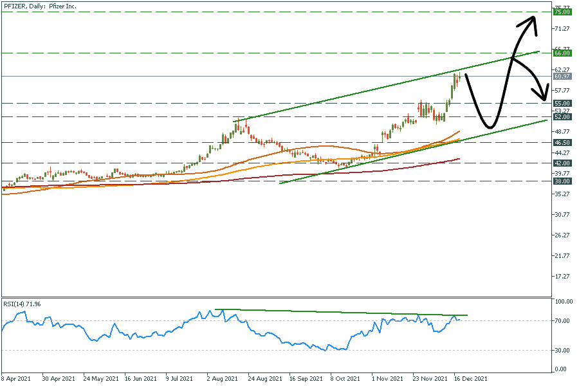Click the PFIZER Daily chart title

tap(40, 6)
